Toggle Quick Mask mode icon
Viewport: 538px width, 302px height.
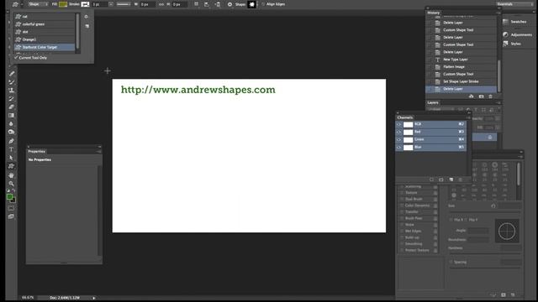coord(11,208)
